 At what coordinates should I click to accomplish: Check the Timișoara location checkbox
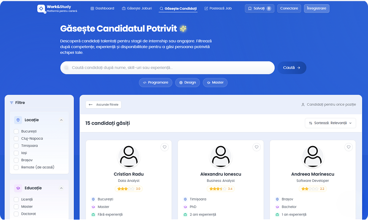[16, 146]
